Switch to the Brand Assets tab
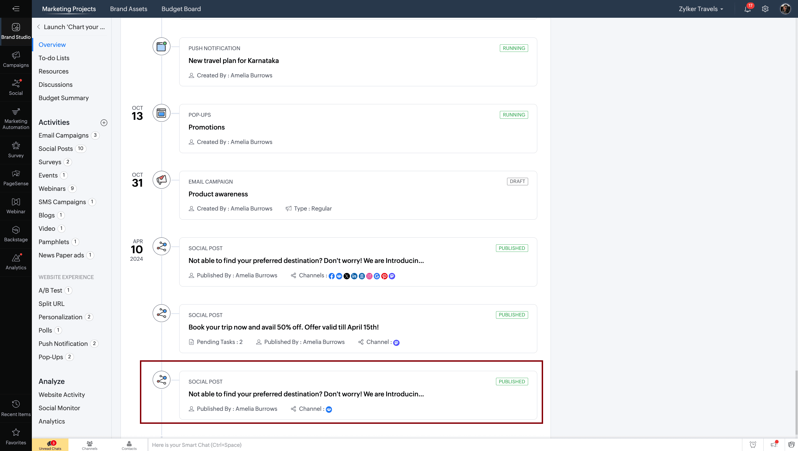Viewport: 798px width, 451px height. [x=129, y=9]
